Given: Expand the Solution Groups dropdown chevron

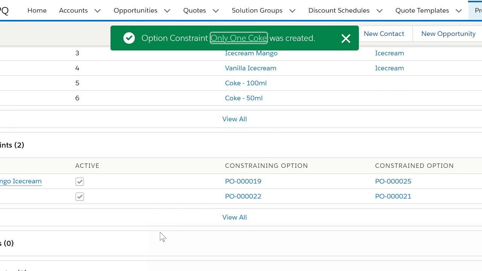Looking at the screenshot, I should [x=292, y=11].
